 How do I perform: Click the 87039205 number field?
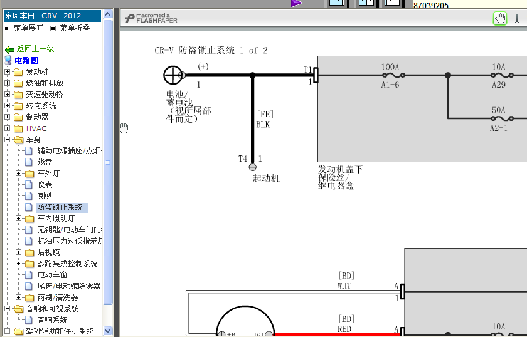469,4
